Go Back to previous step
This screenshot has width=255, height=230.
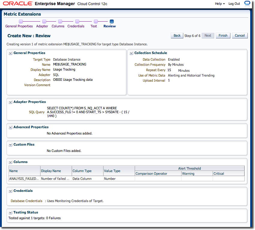[x=177, y=35]
